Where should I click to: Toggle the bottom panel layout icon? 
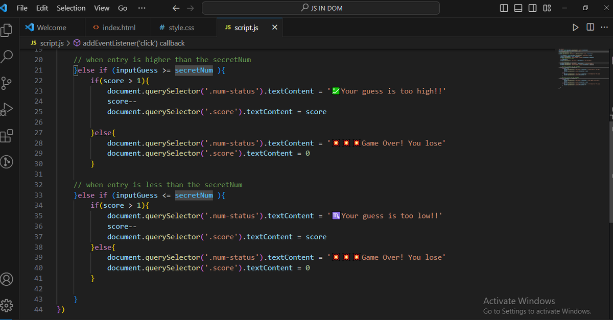click(x=518, y=8)
